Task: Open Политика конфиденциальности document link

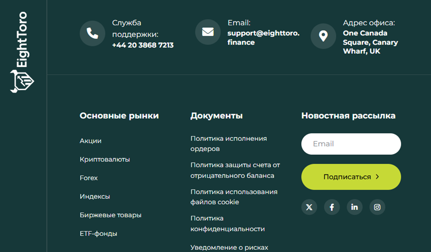Action: tap(227, 224)
